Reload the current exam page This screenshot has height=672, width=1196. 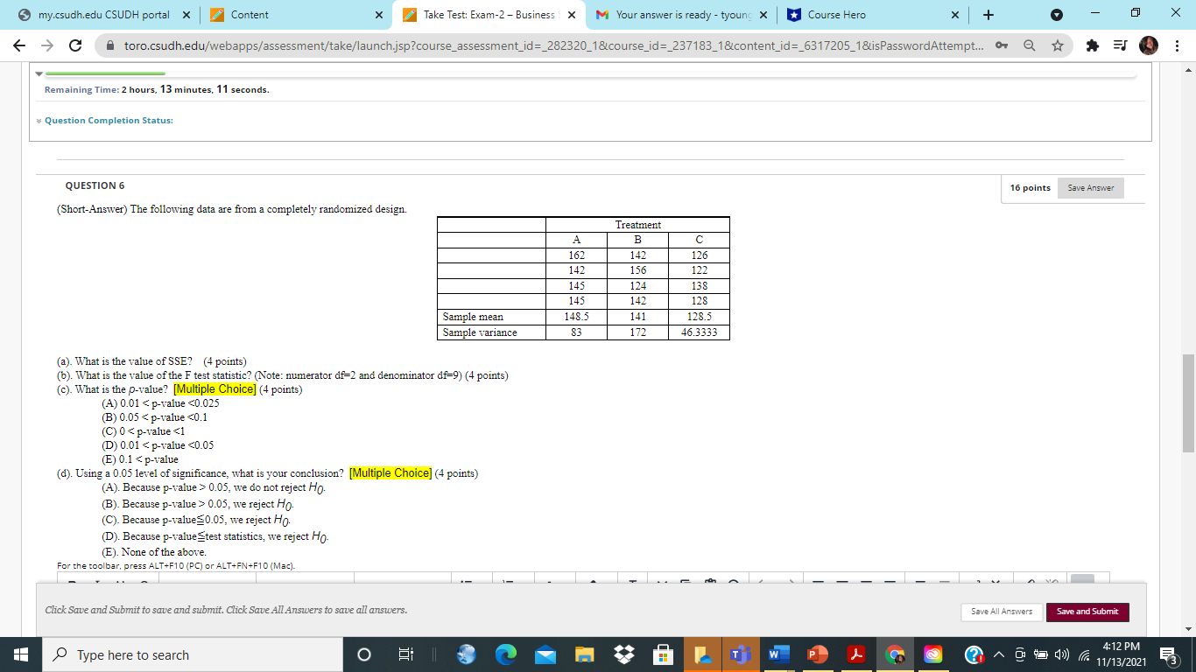point(75,45)
